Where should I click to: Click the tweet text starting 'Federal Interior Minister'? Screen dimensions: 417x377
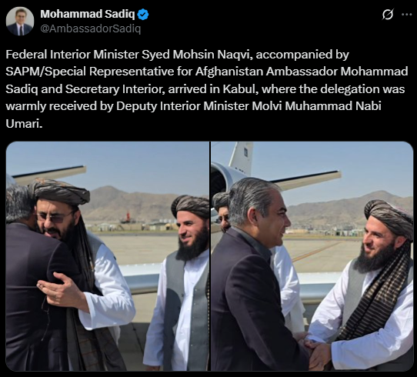(x=207, y=88)
